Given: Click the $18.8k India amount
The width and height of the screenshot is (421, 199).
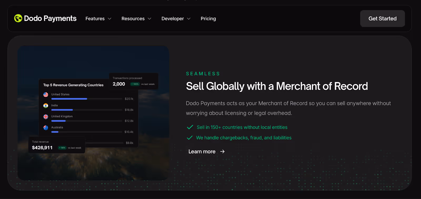Looking at the screenshot, I should 129,110.
